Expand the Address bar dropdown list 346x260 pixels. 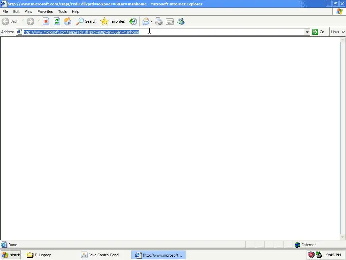point(307,32)
